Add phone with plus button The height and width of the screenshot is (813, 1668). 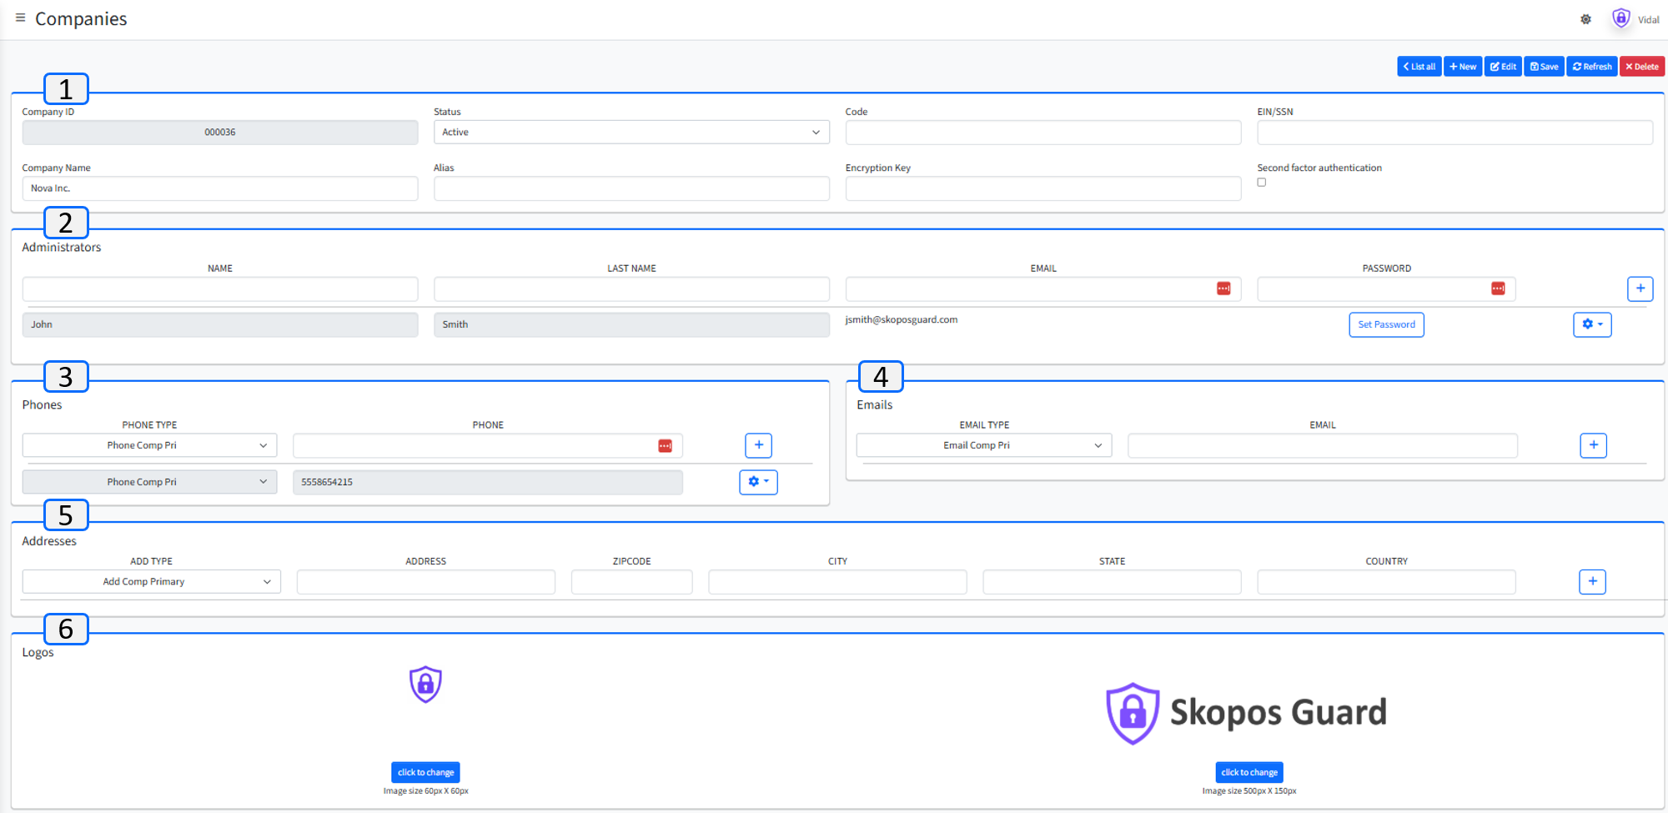pos(758,445)
